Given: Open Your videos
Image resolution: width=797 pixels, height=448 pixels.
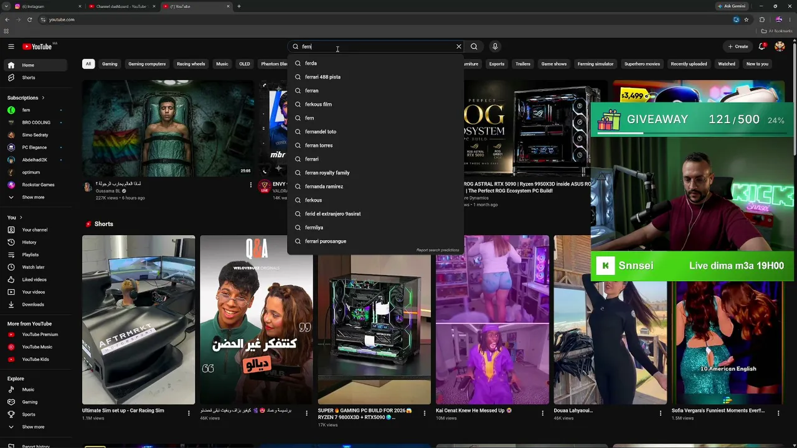Looking at the screenshot, I should pyautogui.click(x=36, y=292).
